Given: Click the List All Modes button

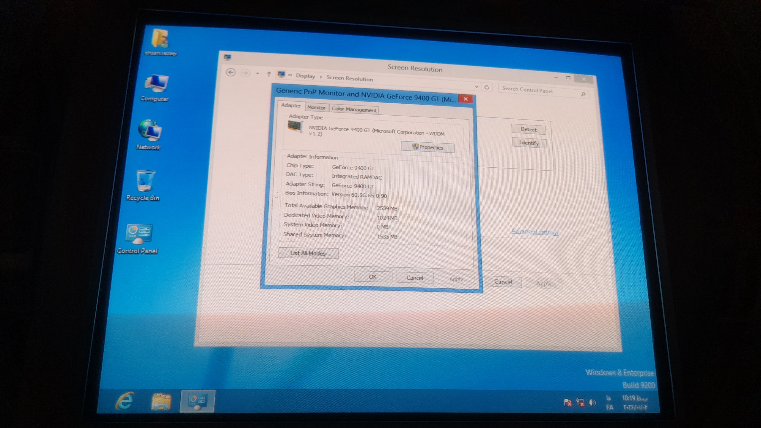Looking at the screenshot, I should [x=308, y=253].
